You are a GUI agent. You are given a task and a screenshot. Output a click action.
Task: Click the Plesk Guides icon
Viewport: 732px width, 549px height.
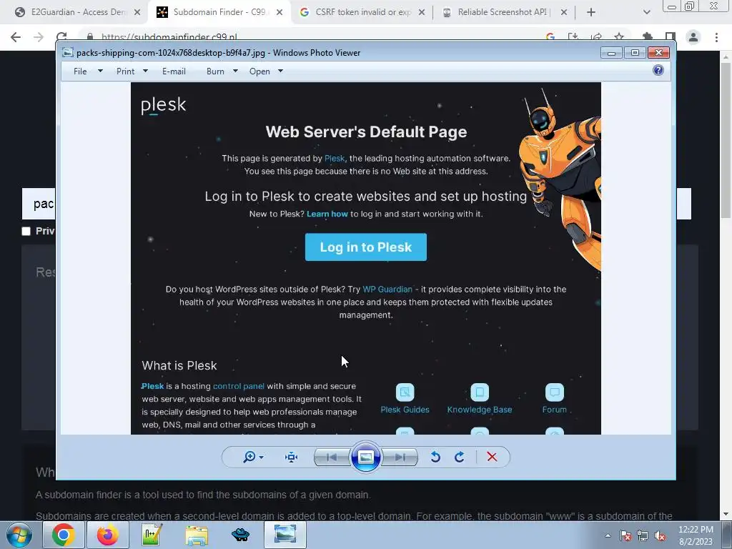click(x=405, y=392)
